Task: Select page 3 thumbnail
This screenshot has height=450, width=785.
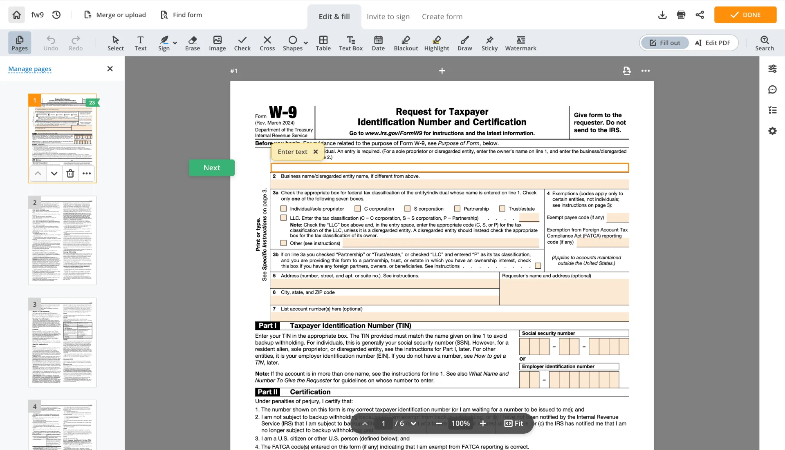Action: 62,342
